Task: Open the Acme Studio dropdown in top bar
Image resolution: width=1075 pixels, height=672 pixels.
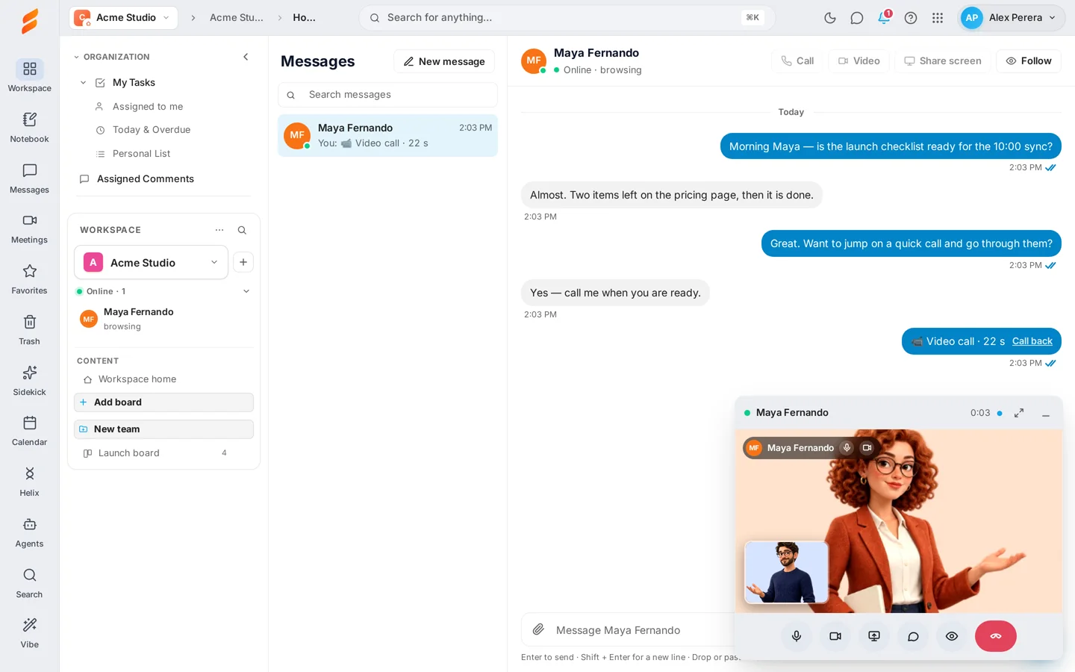Action: (x=124, y=18)
